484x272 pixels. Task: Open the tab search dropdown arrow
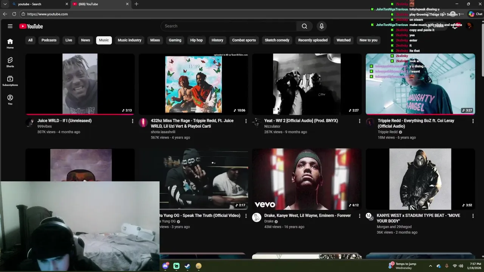pos(5,4)
